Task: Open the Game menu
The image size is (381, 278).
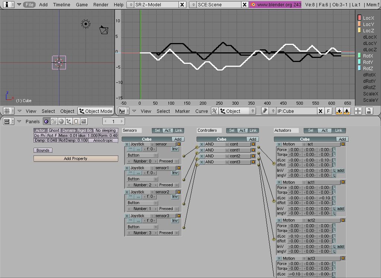Action: tap(81, 4)
